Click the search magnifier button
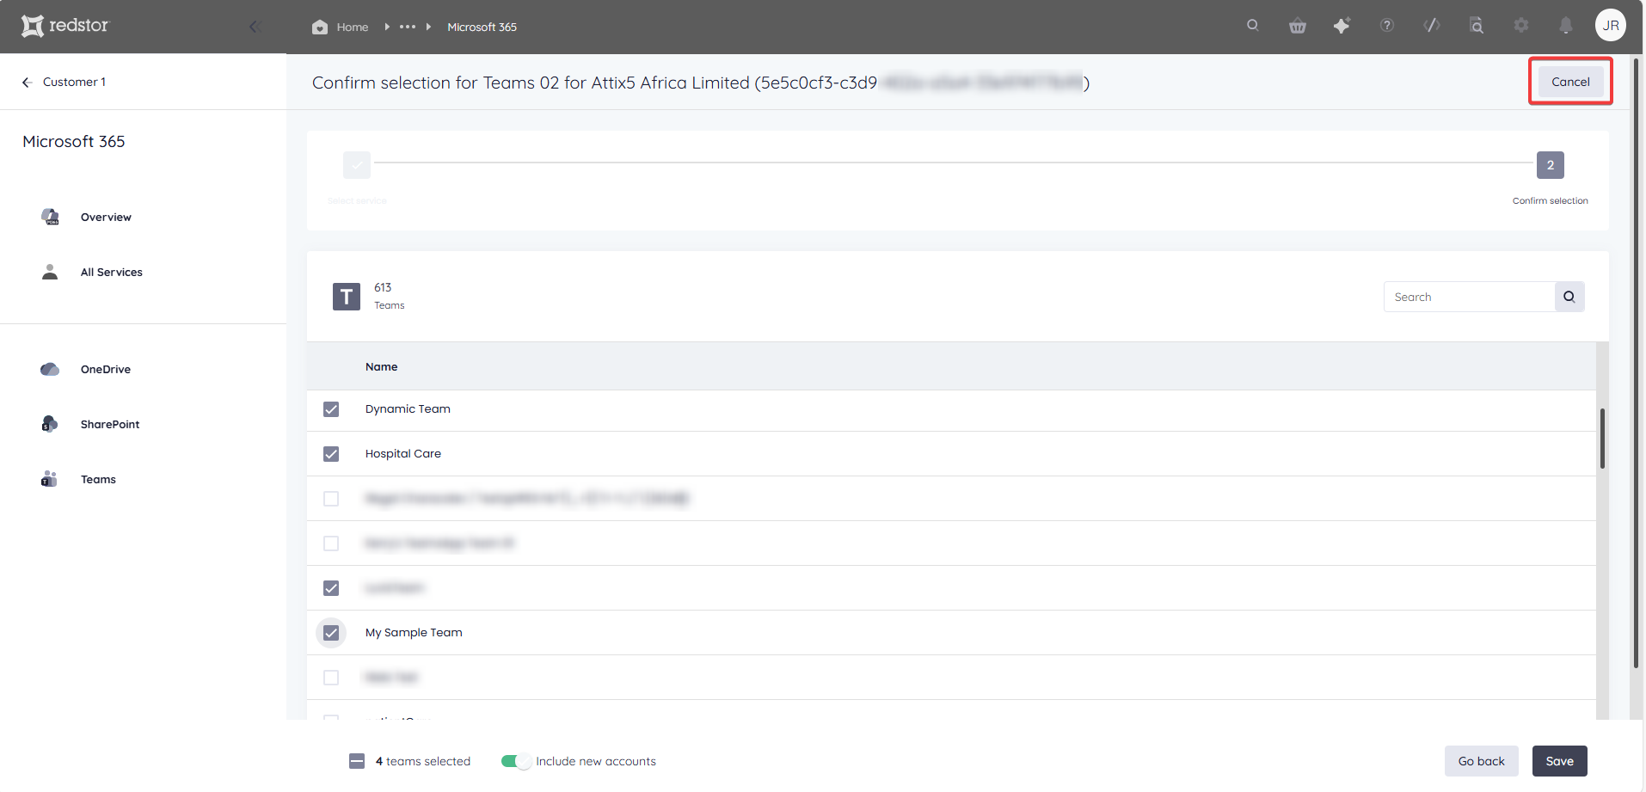The height and width of the screenshot is (792, 1646). click(x=1569, y=297)
